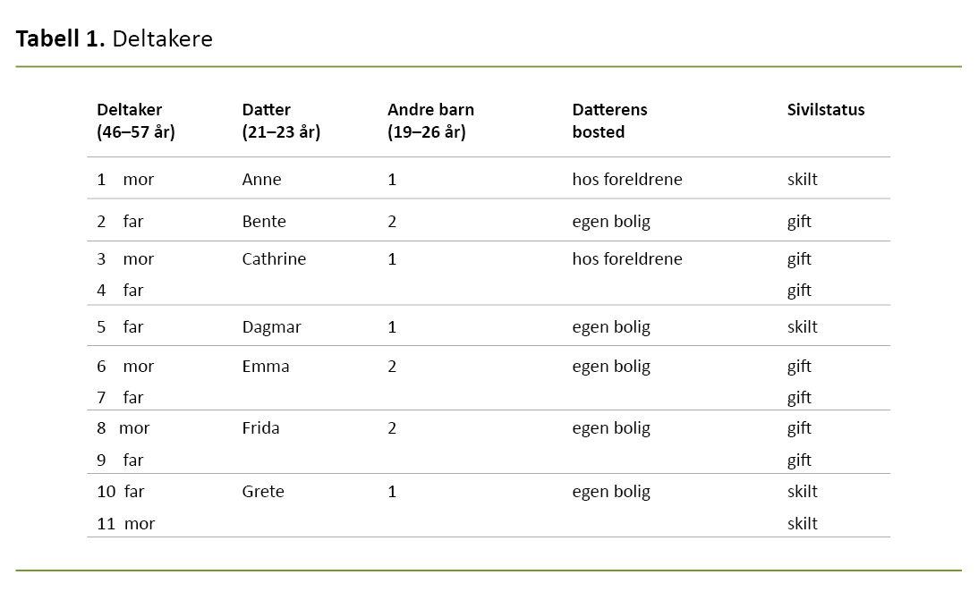Click the name 'Cathrine' in the table
Image resolution: width=978 pixels, height=600 pixels.
(x=274, y=259)
